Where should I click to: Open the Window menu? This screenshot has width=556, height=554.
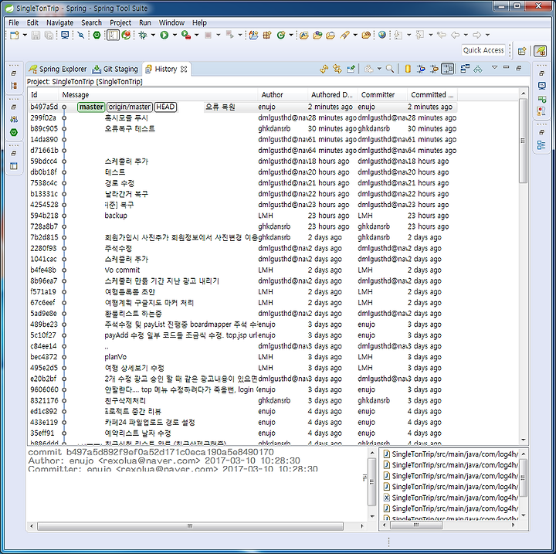pyautogui.click(x=171, y=22)
